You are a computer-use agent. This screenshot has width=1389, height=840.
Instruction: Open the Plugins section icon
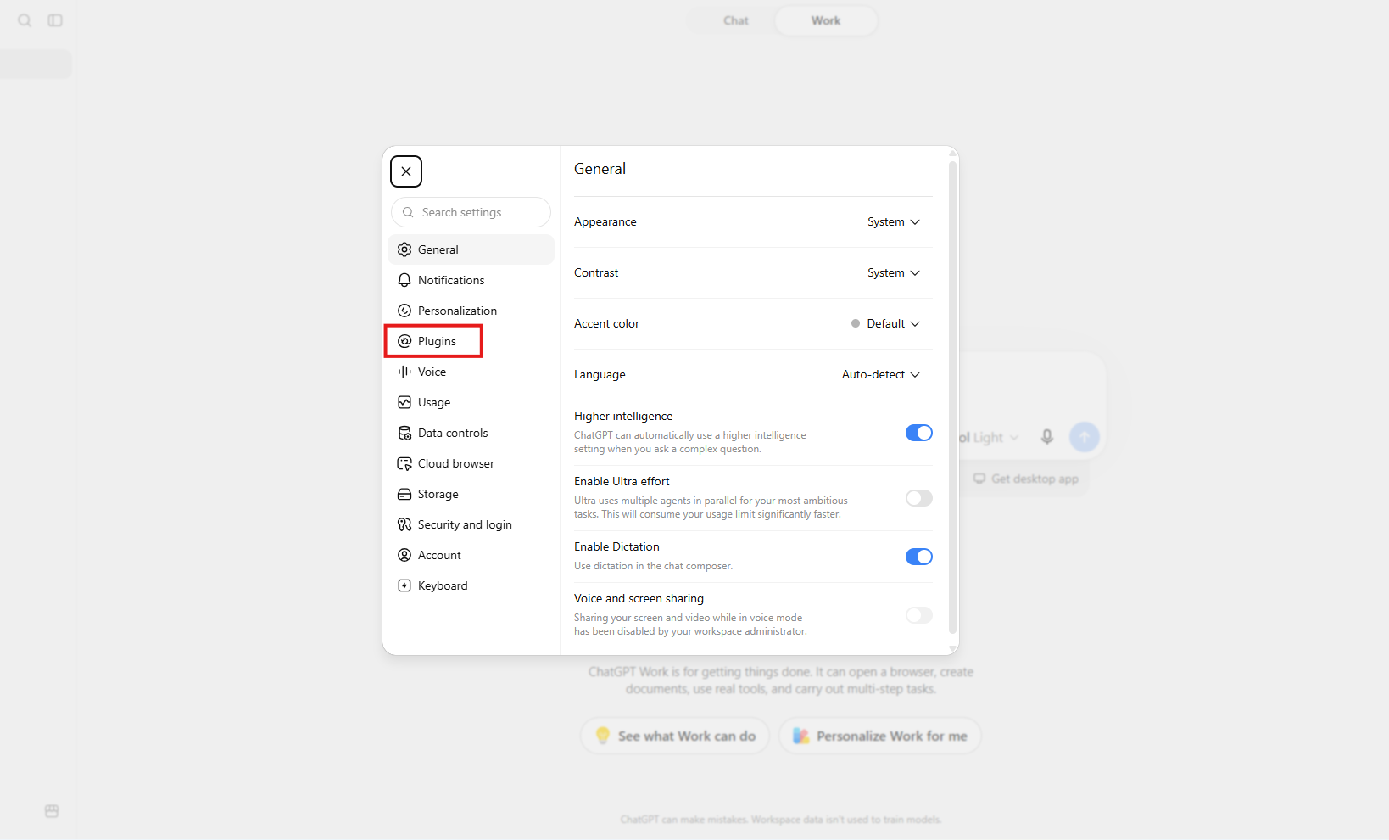coord(404,341)
